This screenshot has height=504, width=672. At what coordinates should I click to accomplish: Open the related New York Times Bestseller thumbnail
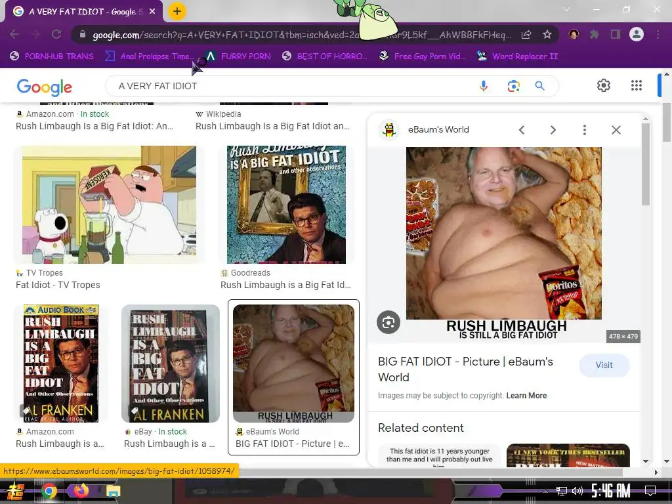tap(568, 455)
